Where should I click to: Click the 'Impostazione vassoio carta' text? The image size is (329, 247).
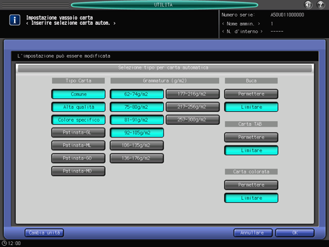click(x=59, y=18)
